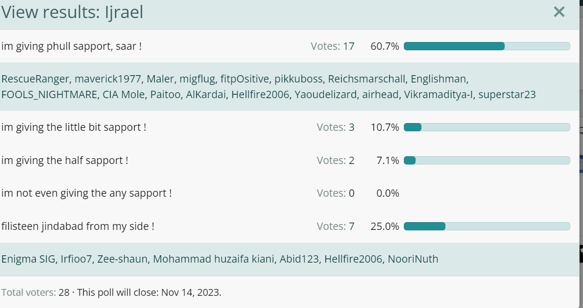Viewport: 583px width, 308px height.
Task: Open FOOLS_NIGHTMARE voter profile
Action: pos(49,95)
